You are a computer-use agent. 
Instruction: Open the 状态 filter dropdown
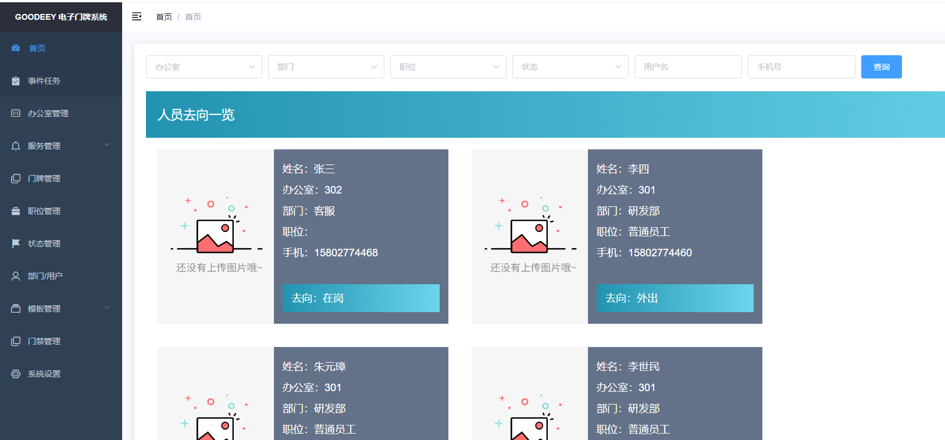pyautogui.click(x=570, y=67)
